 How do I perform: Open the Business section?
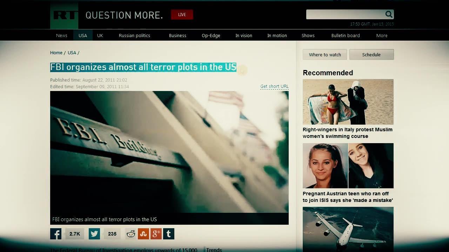177,35
